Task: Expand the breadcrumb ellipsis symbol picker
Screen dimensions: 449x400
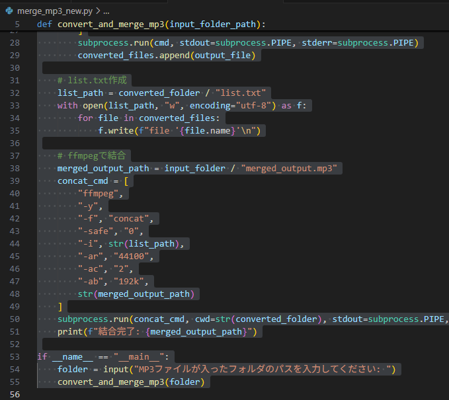Action: (x=106, y=11)
